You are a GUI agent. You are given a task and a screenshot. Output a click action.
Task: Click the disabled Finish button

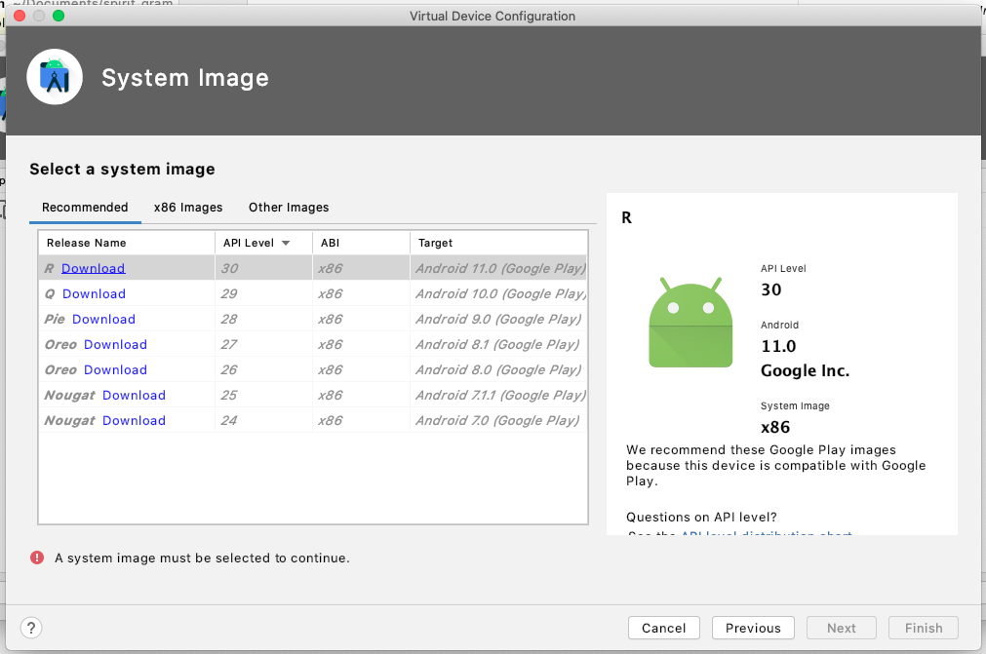[924, 628]
